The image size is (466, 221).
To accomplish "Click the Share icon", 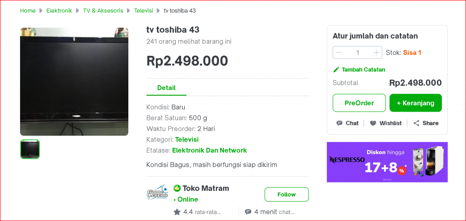I will (x=416, y=123).
